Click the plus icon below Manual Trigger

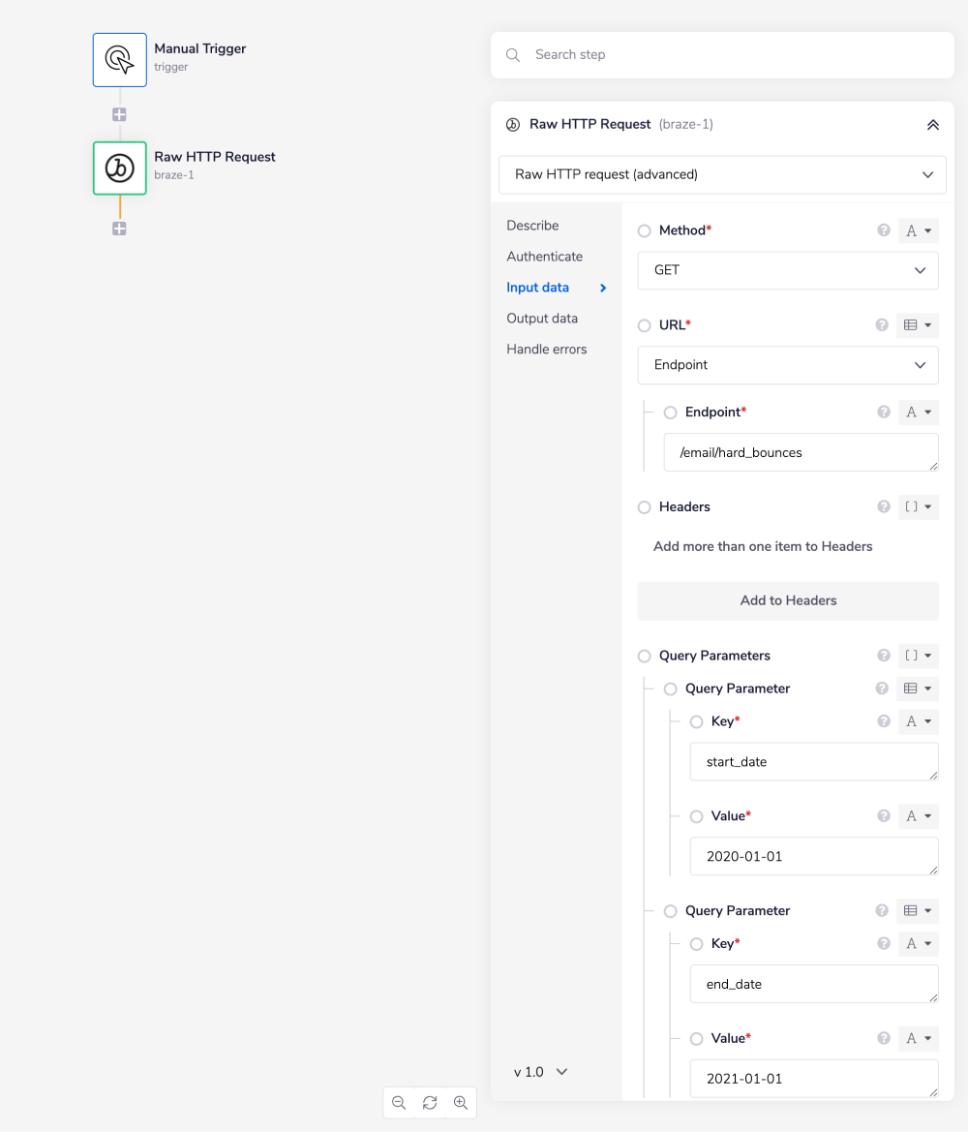tap(119, 114)
